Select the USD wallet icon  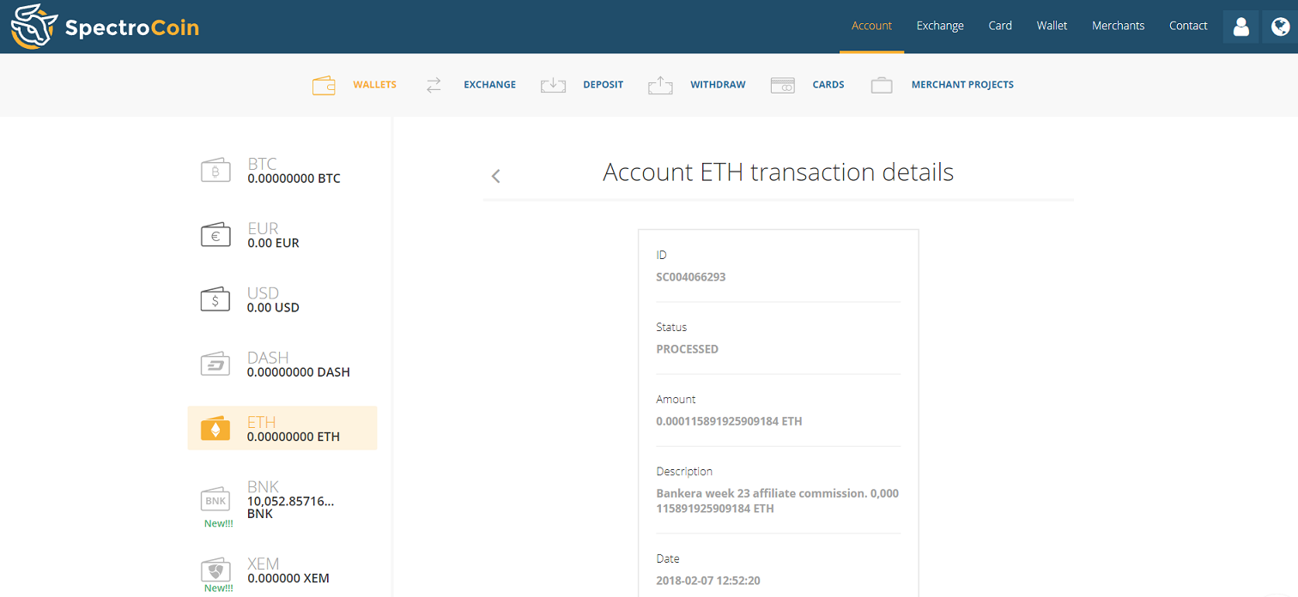(x=215, y=299)
